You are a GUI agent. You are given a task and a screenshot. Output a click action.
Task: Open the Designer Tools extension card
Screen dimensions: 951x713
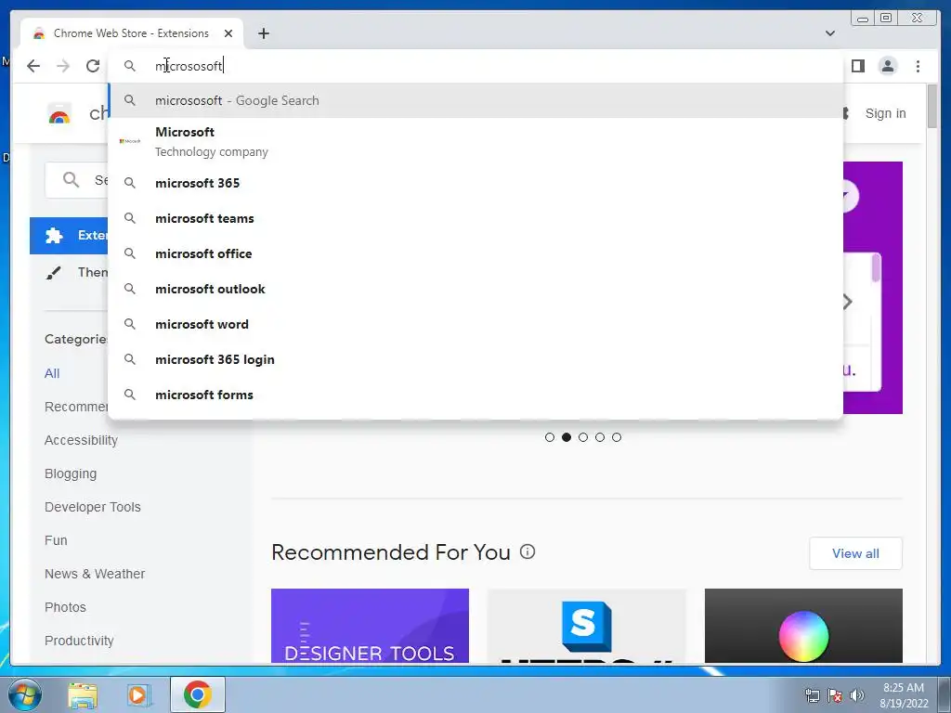(x=370, y=625)
